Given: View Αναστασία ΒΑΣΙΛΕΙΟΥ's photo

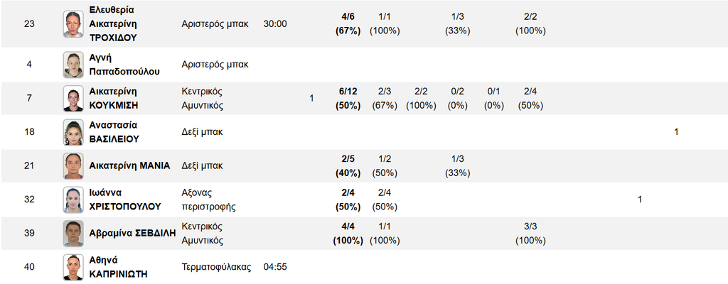Looking at the screenshot, I should click(73, 132).
